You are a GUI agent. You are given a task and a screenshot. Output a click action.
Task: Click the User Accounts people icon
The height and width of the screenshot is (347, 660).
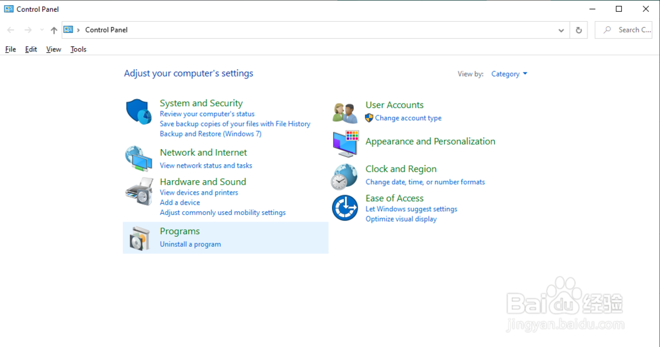pyautogui.click(x=345, y=112)
